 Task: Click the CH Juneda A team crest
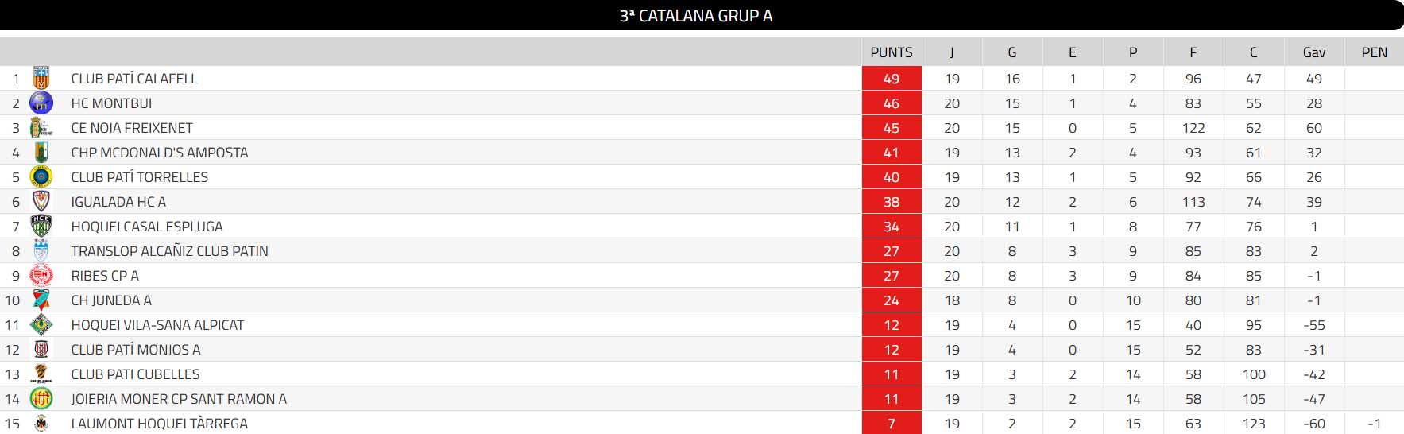pos(41,300)
